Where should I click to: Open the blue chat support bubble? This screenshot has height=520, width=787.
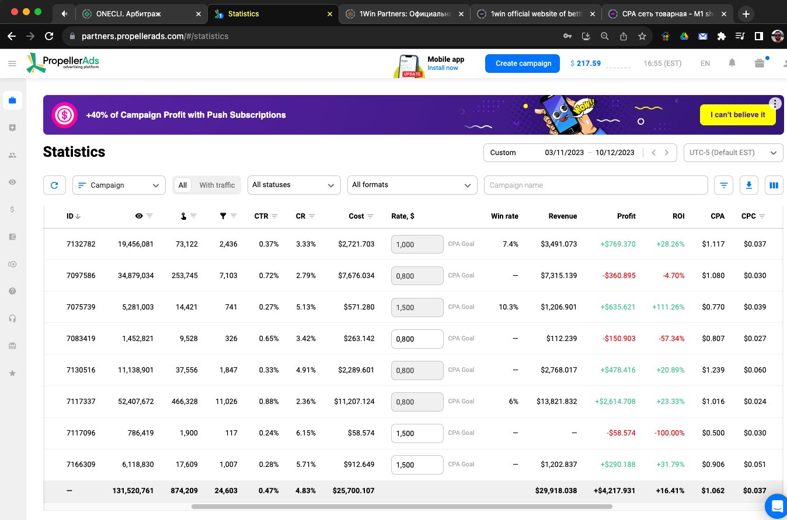tap(776, 506)
